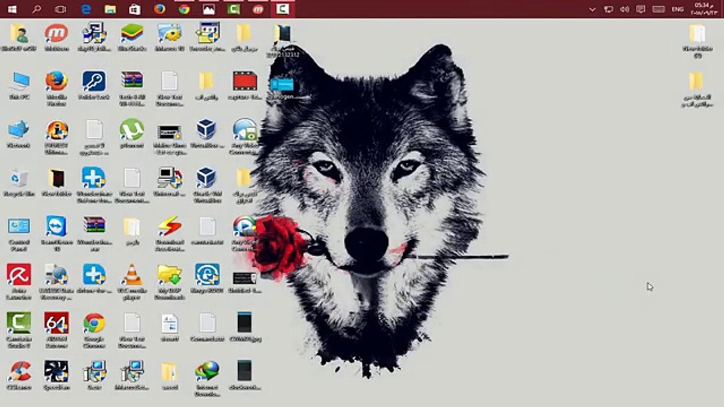Show hidden system tray icons
This screenshot has height=407, width=724.
pos(593,9)
